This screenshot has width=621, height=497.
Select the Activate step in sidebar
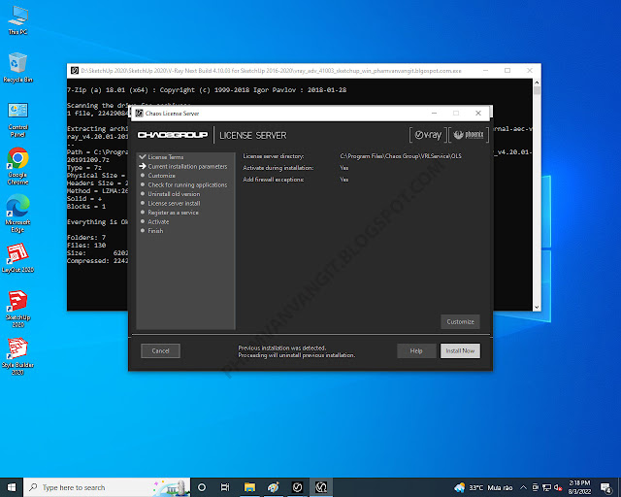(158, 221)
